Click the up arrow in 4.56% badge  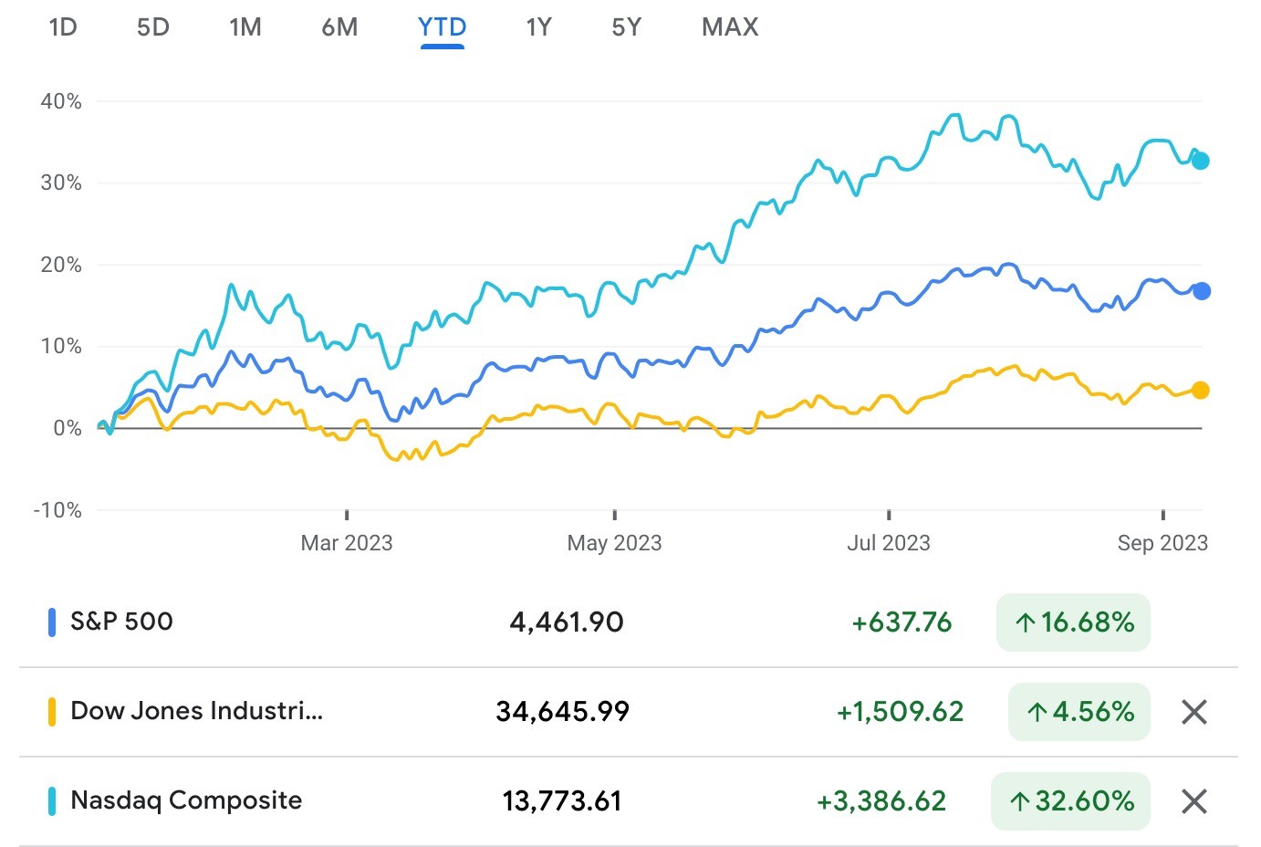(1037, 713)
